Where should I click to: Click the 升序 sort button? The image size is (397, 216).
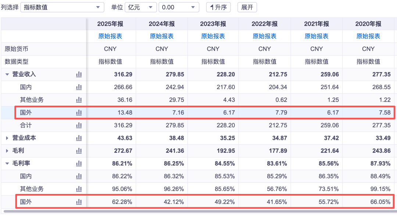[218, 7]
